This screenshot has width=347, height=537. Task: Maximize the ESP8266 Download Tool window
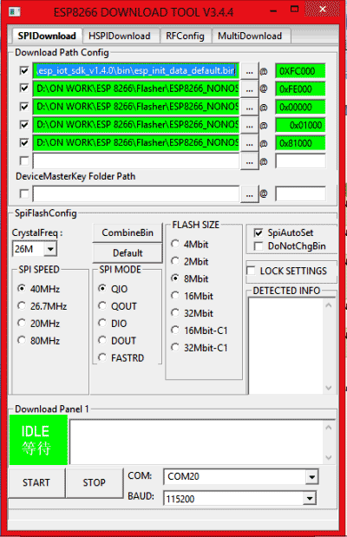point(294,10)
